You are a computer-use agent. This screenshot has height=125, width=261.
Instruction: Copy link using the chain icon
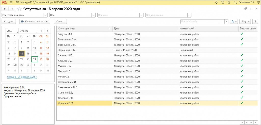tap(245, 9)
